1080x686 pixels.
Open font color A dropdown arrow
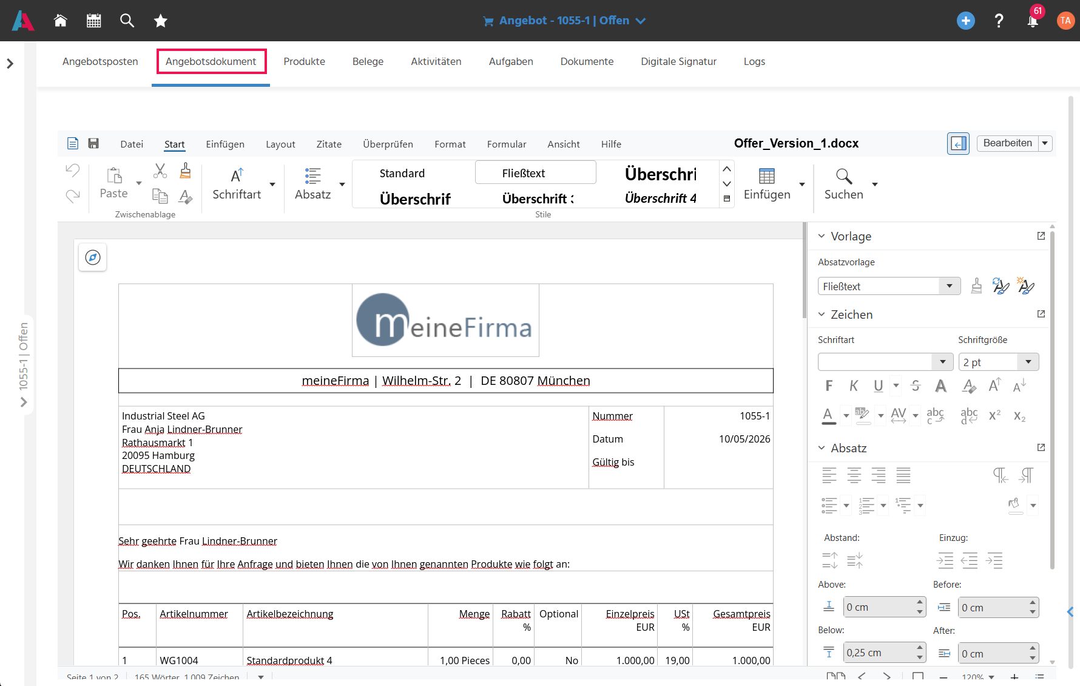click(x=846, y=416)
